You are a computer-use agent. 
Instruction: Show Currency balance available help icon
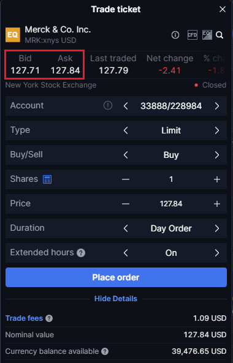(x=105, y=351)
